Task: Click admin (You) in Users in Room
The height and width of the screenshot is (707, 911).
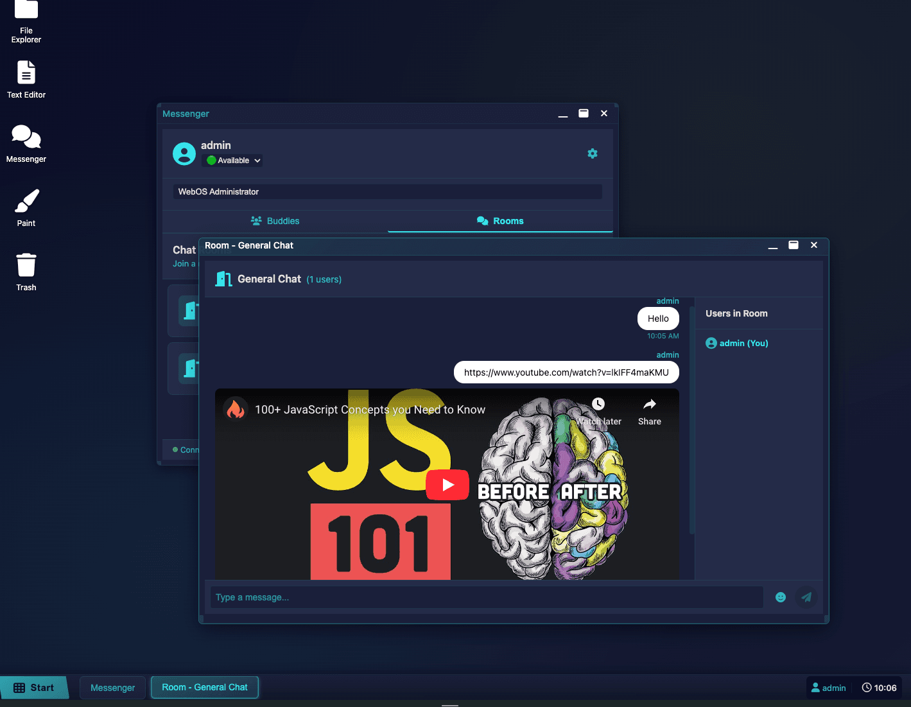Action: pos(743,344)
